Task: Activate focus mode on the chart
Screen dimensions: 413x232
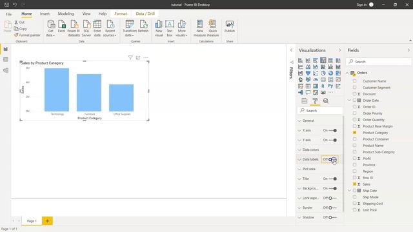Action: (x=137, y=57)
